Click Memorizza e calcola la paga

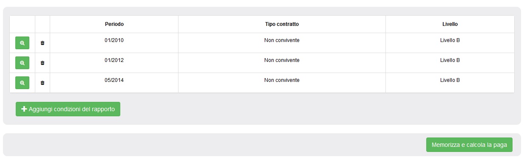coord(469,145)
